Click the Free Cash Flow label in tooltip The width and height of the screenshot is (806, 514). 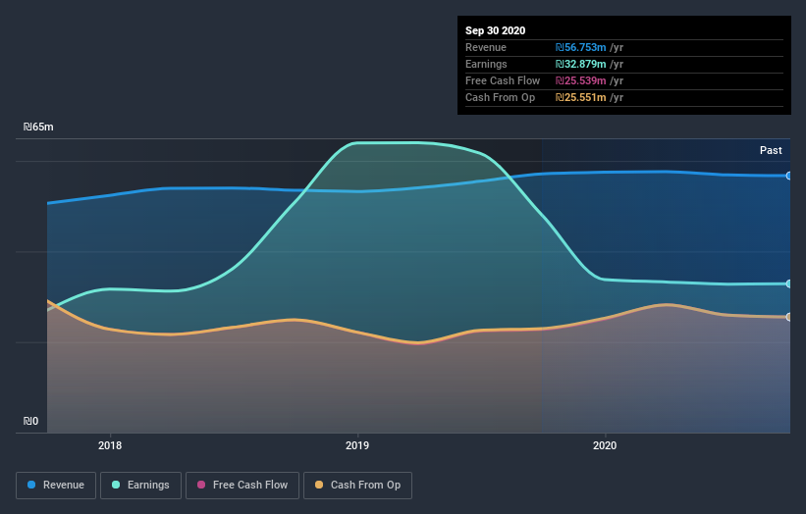coord(503,80)
